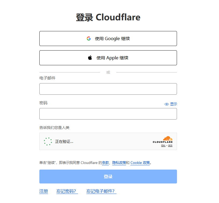Focus the 密码 password input field
The height and width of the screenshot is (203, 219).
(108, 114)
